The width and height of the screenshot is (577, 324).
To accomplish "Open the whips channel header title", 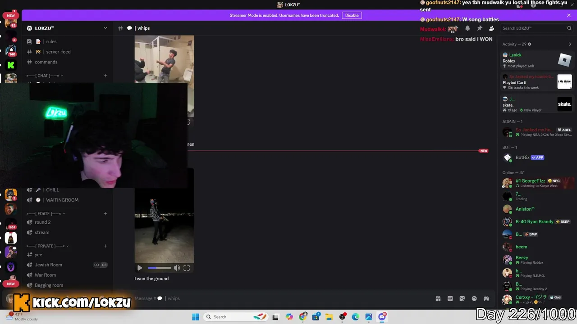I will pos(143,28).
